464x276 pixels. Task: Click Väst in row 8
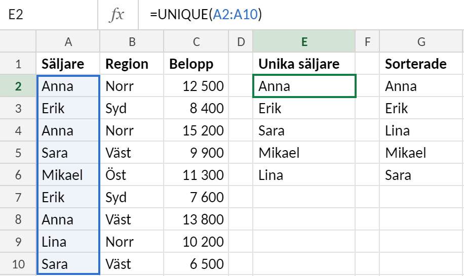click(x=132, y=219)
